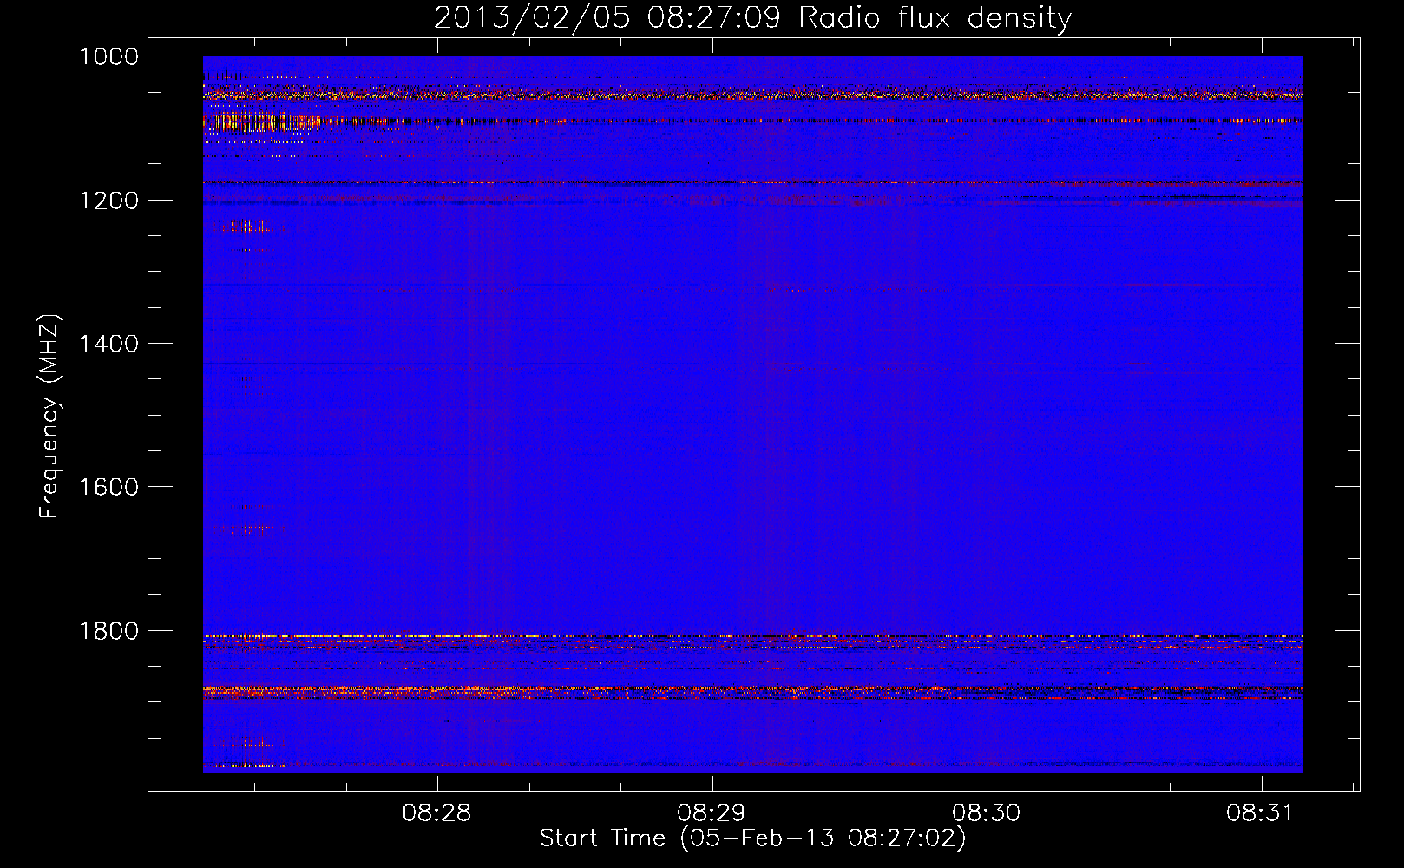
Task: Click the 1200 frequency tick label
Action: (x=108, y=201)
